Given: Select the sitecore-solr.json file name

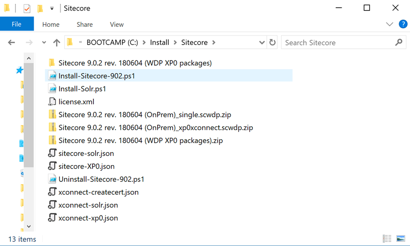Looking at the screenshot, I should 86,153.
